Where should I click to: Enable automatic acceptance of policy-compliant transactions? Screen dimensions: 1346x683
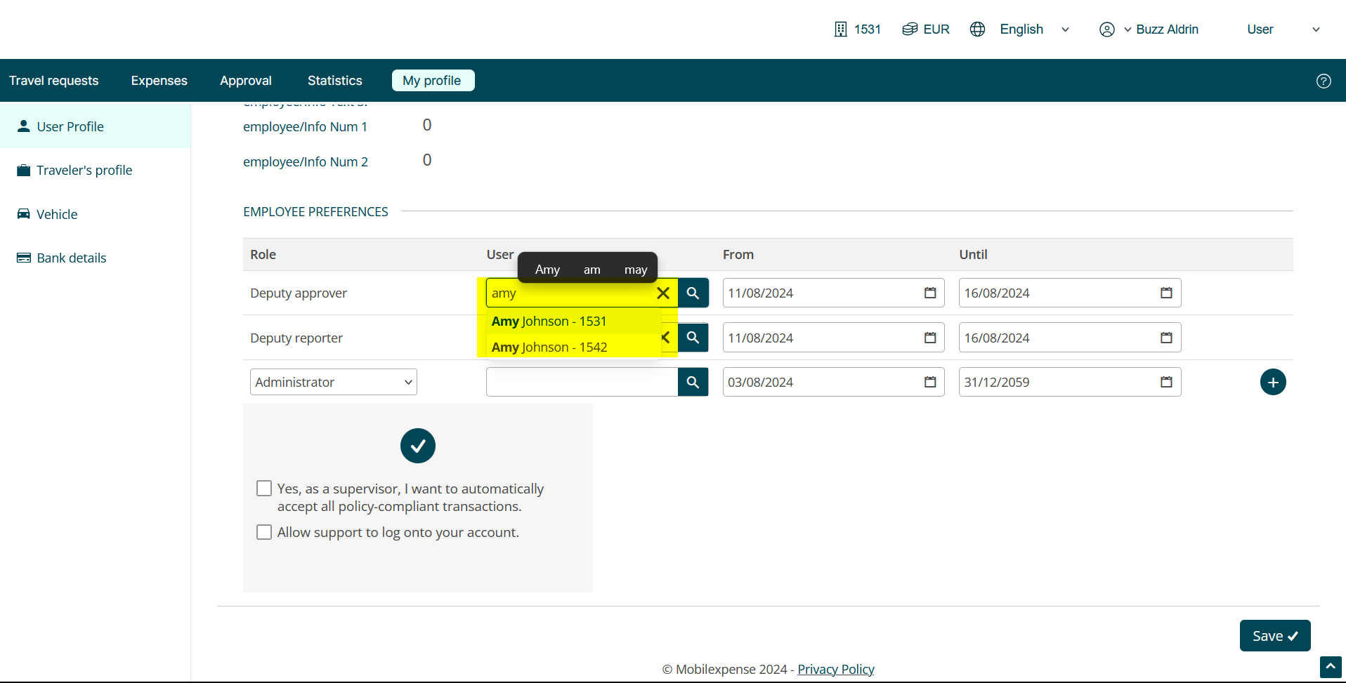264,489
